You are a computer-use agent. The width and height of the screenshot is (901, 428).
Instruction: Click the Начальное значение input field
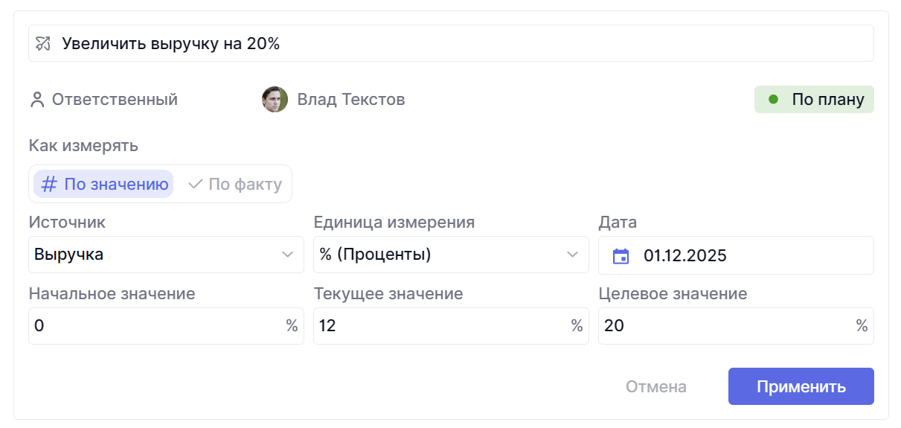156,326
